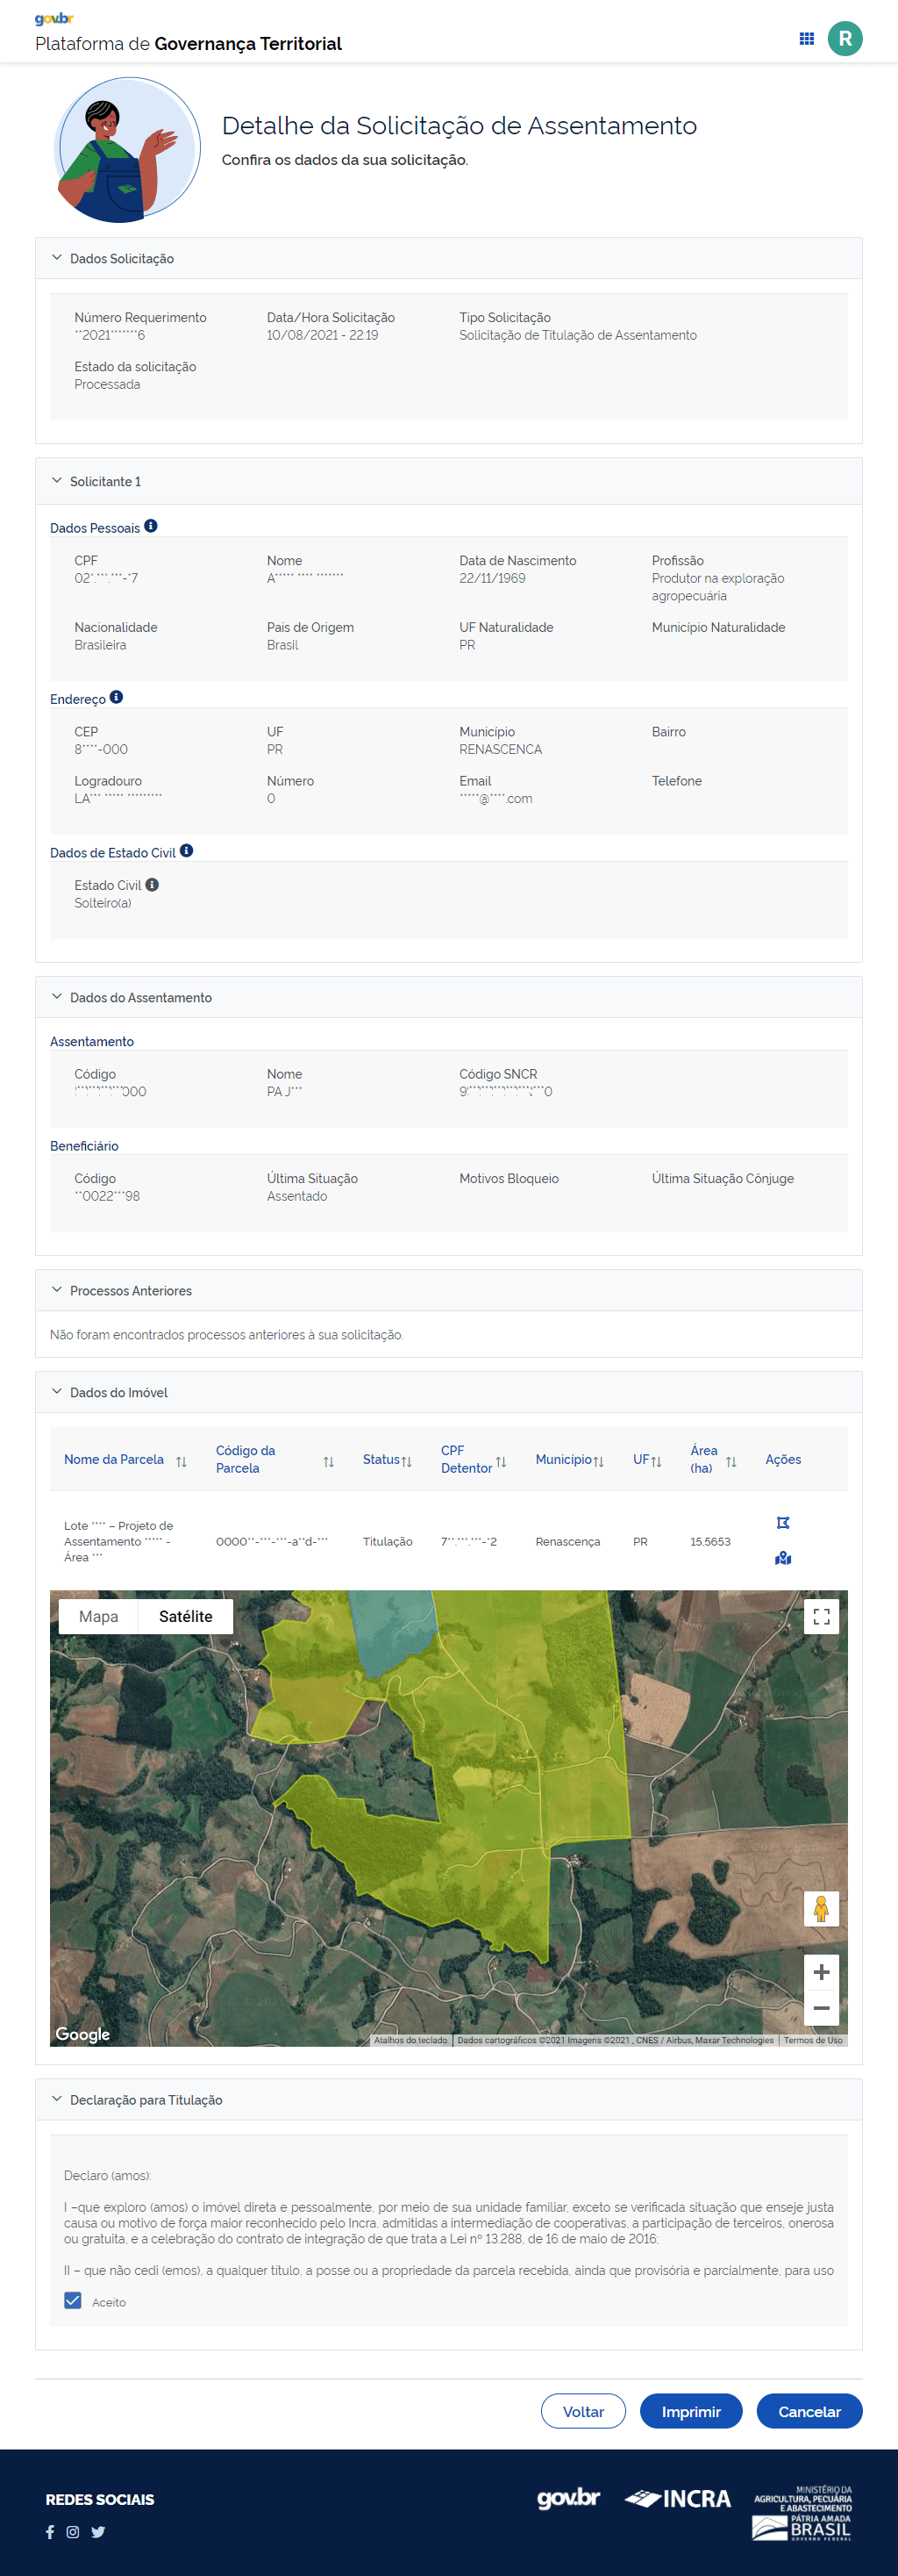898x2576 pixels.
Task: Zoom in on the map
Action: point(821,1972)
